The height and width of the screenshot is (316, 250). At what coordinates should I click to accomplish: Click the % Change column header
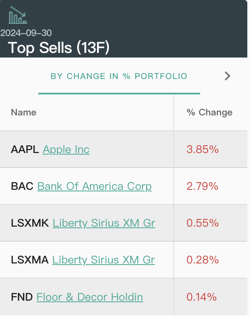coord(209,112)
